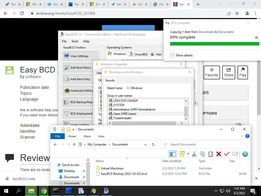Select the Virtual Machines folder
The image size is (261, 196).
[112, 168]
